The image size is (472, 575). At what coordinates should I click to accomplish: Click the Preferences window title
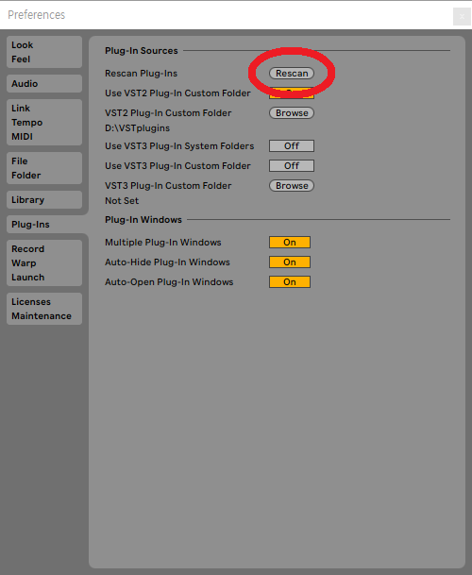tap(36, 15)
